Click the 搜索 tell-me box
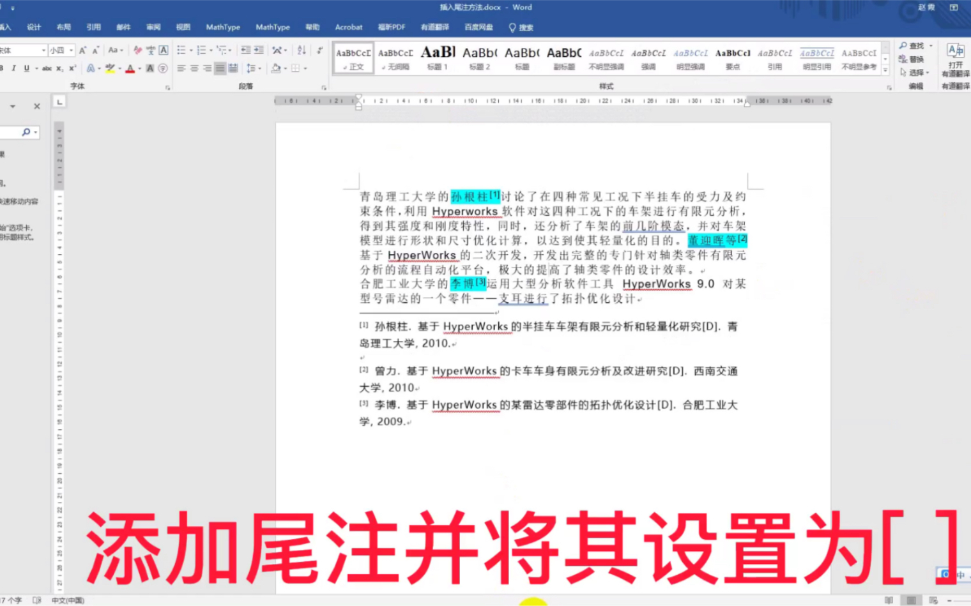The image size is (971, 606). pos(521,27)
